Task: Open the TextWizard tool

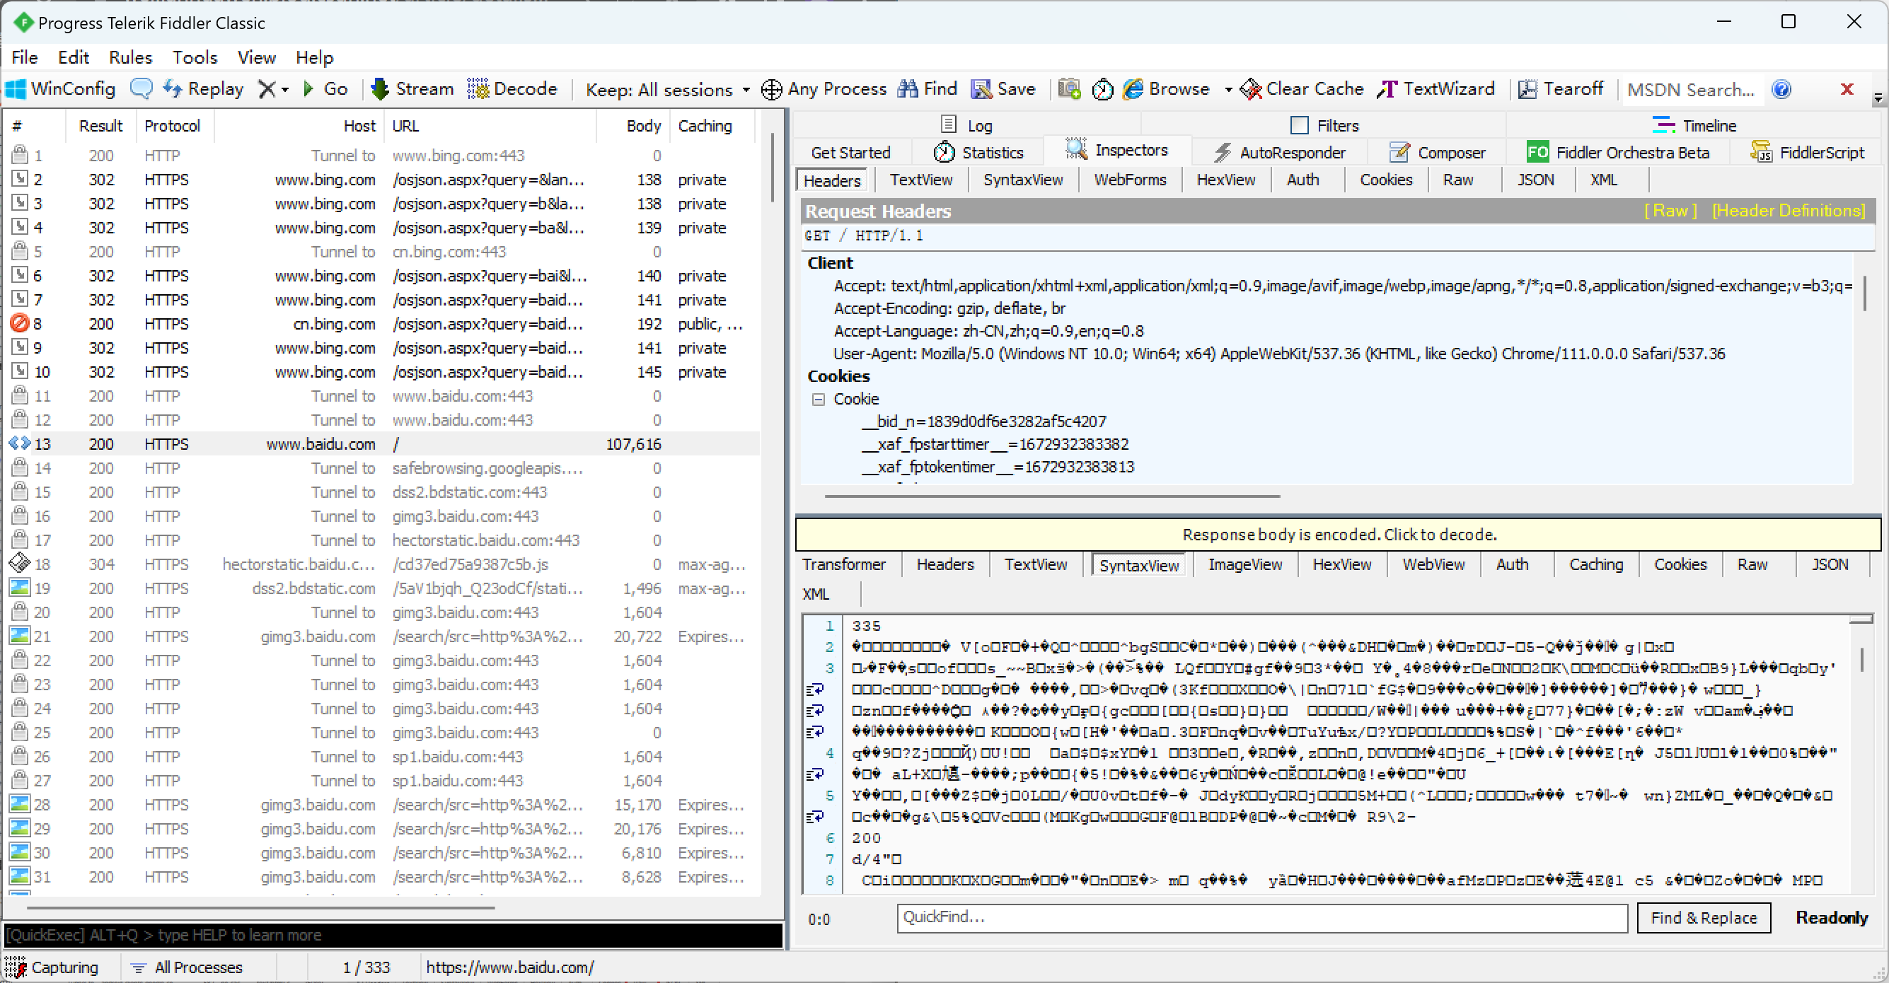Action: [1435, 88]
